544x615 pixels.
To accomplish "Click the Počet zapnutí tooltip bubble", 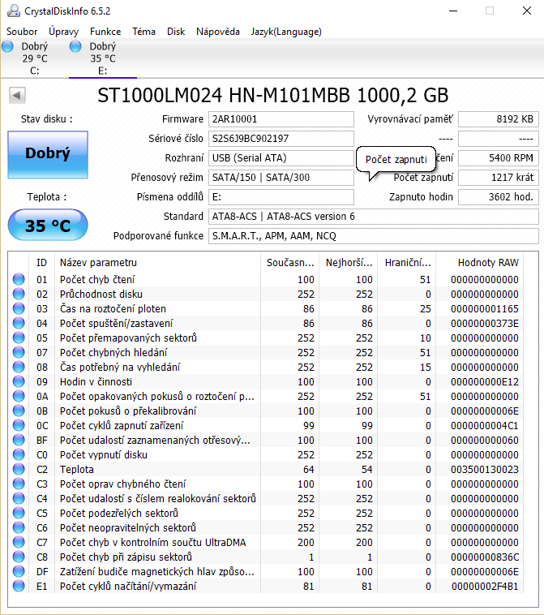I will pyautogui.click(x=396, y=159).
